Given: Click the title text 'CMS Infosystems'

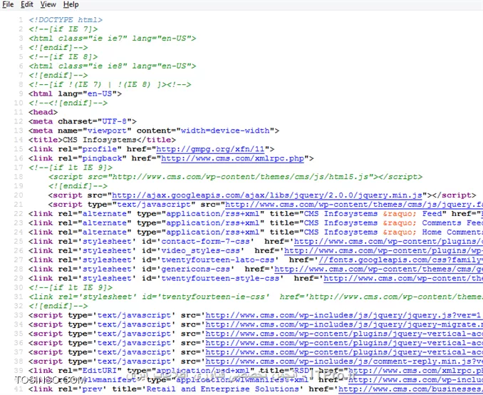Looking at the screenshot, I should pos(100,140).
